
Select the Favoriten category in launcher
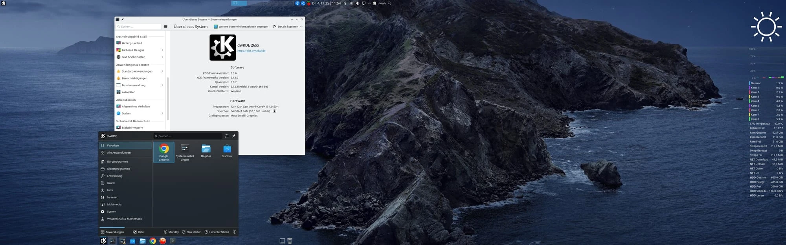tap(125, 145)
